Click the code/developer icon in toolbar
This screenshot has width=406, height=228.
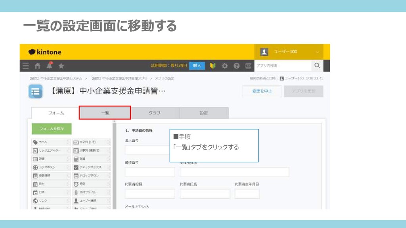[x=248, y=66]
